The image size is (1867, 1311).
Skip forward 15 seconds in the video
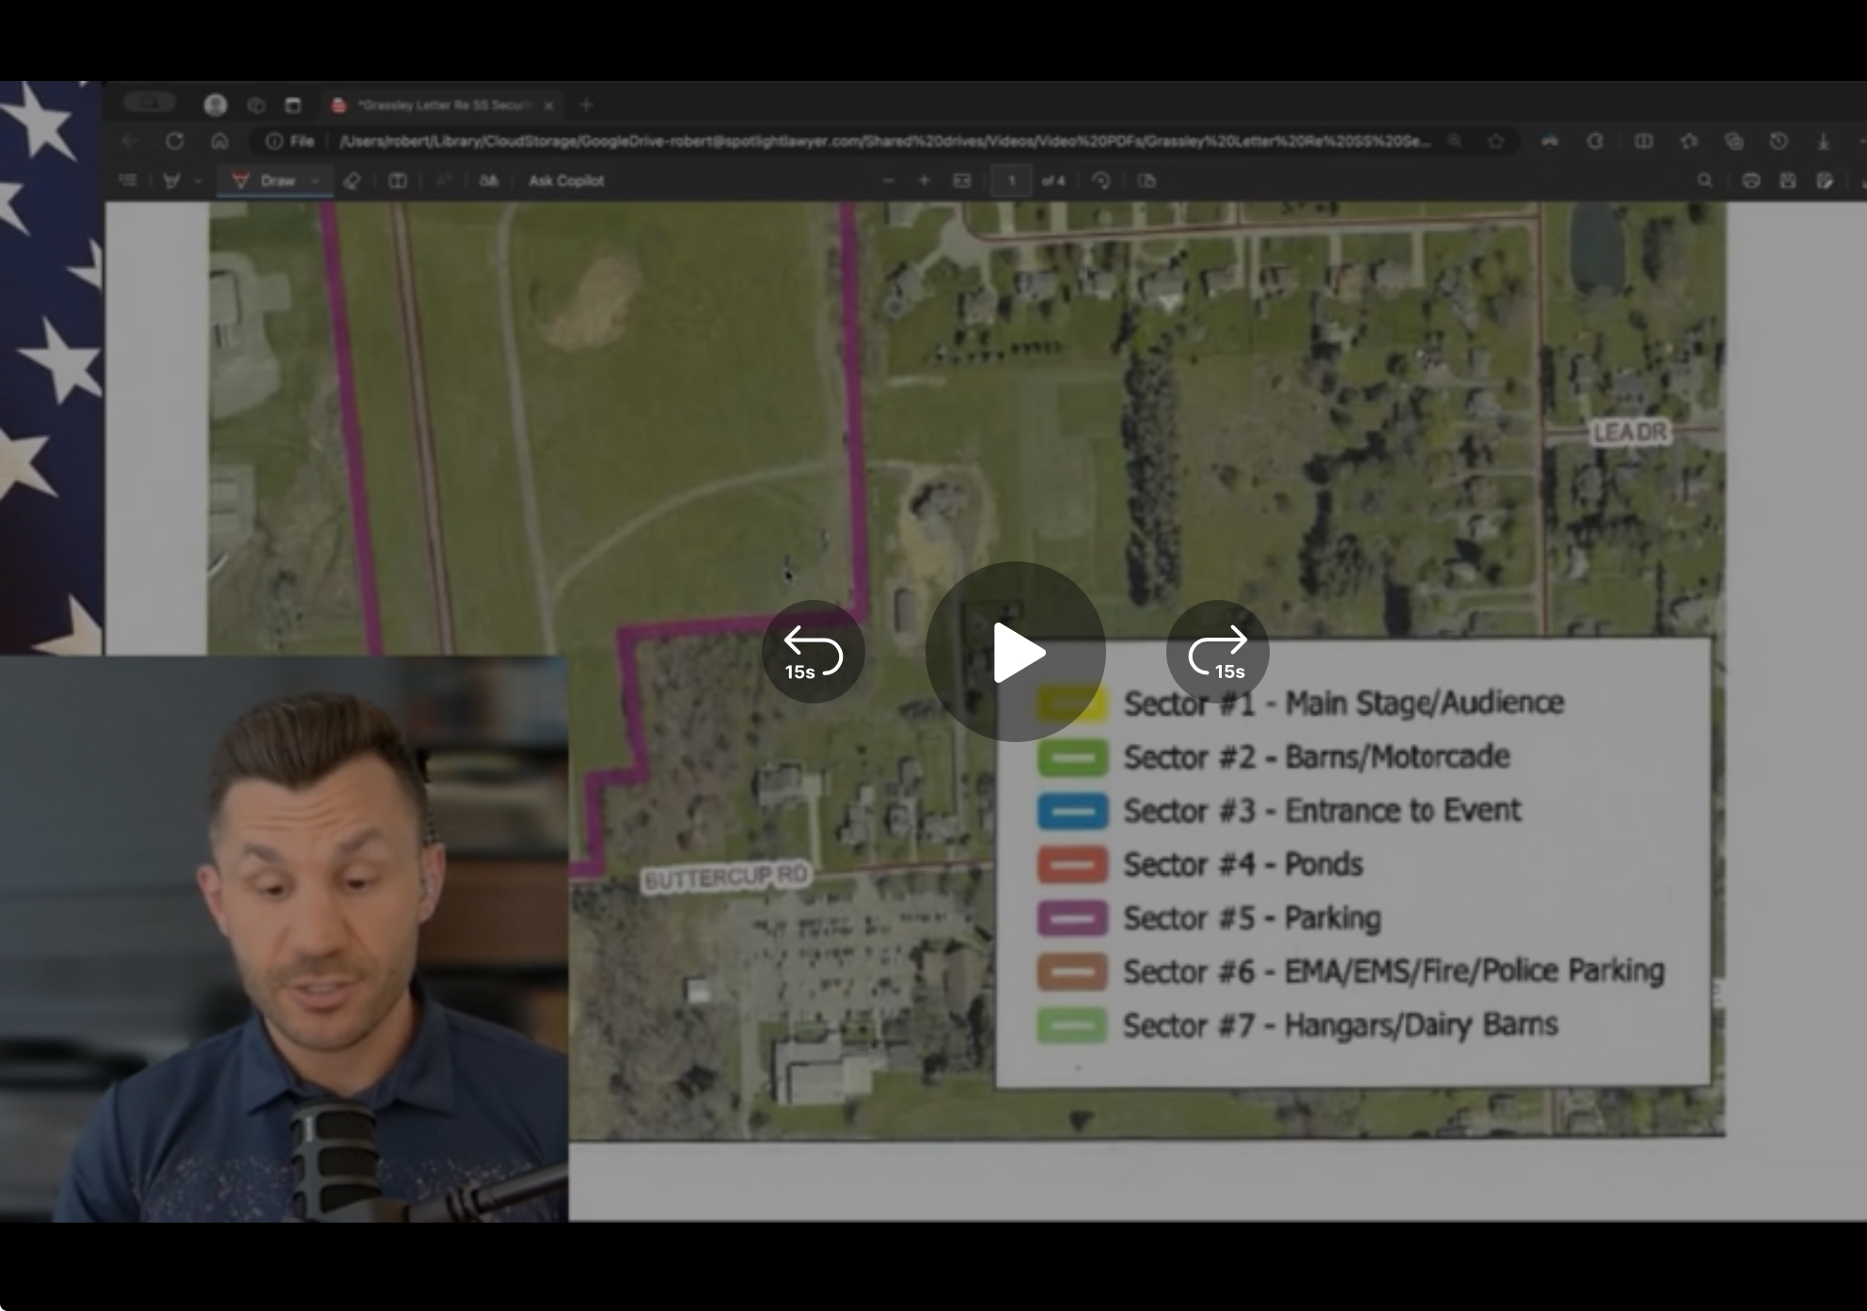(x=1218, y=652)
